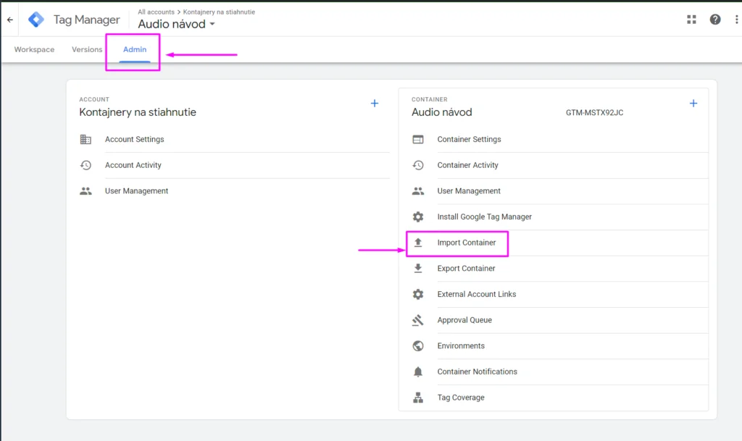The height and width of the screenshot is (441, 742).
Task: Click the plus icon to create container
Action: tap(693, 103)
